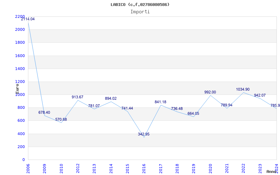Click the 789.94 data label
The width and height of the screenshot is (280, 175).
226,105
